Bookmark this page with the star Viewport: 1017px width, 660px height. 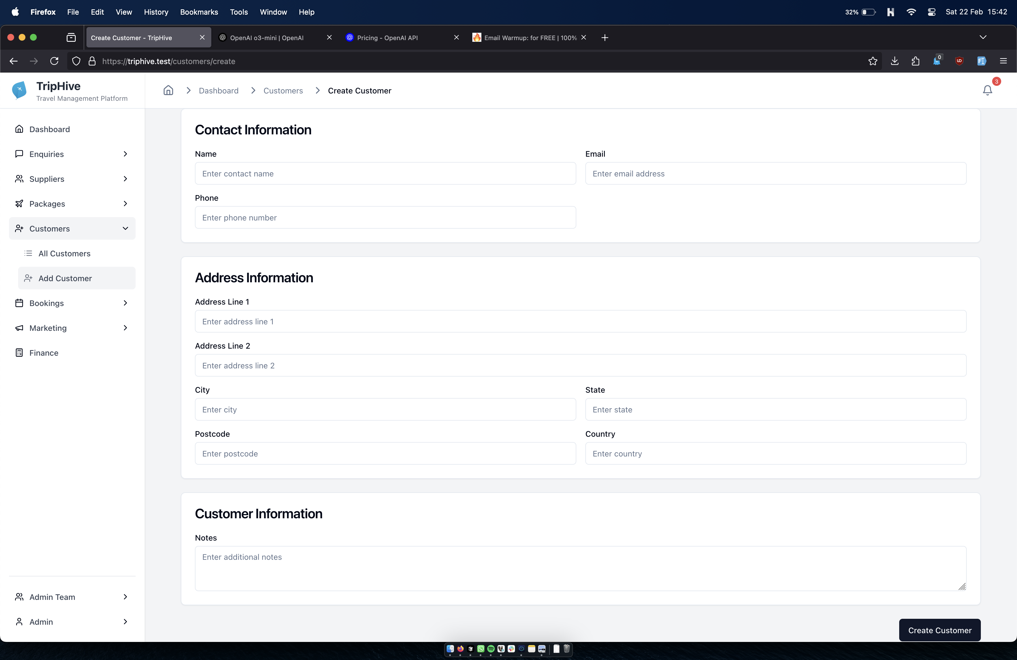click(x=873, y=61)
